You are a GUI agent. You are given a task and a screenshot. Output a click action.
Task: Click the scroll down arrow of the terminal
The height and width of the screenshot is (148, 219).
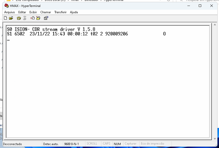[x=215, y=139]
